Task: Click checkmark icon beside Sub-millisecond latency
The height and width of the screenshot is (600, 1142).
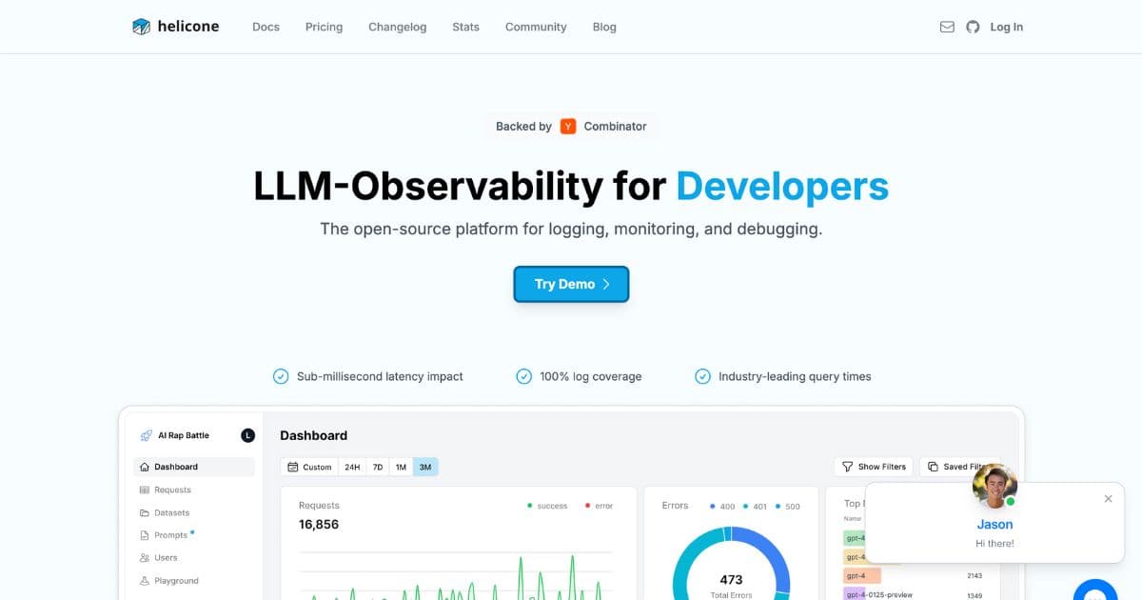Action: pos(281,376)
